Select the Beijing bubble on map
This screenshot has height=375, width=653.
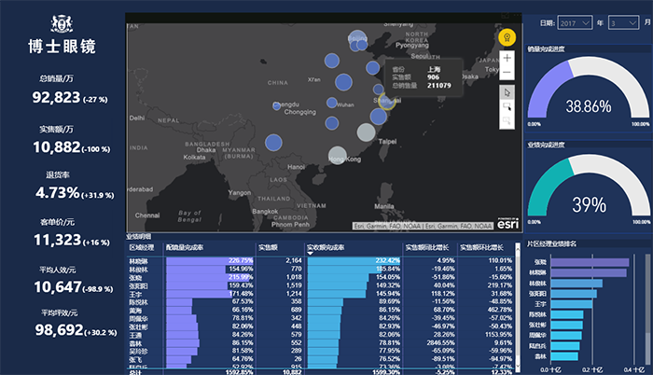(358, 40)
